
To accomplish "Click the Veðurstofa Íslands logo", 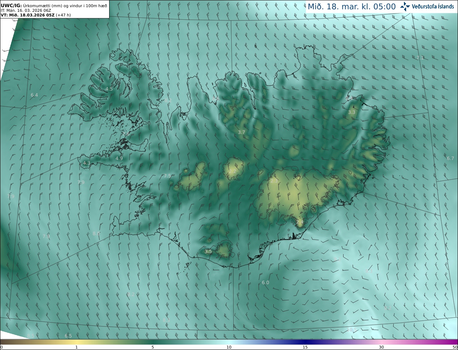I will point(427,6).
